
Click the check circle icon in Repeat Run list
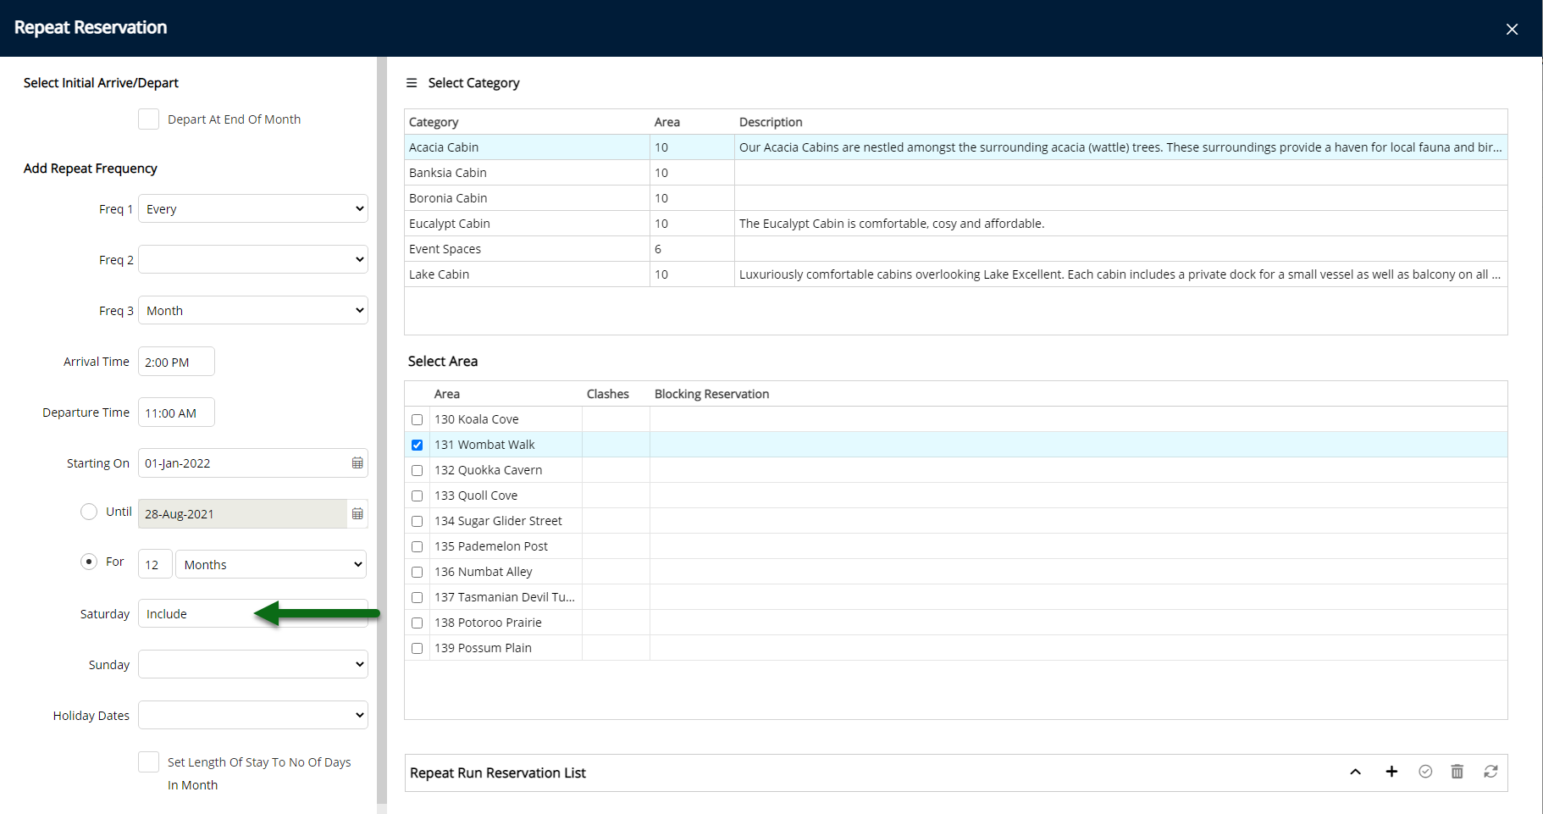click(1425, 772)
